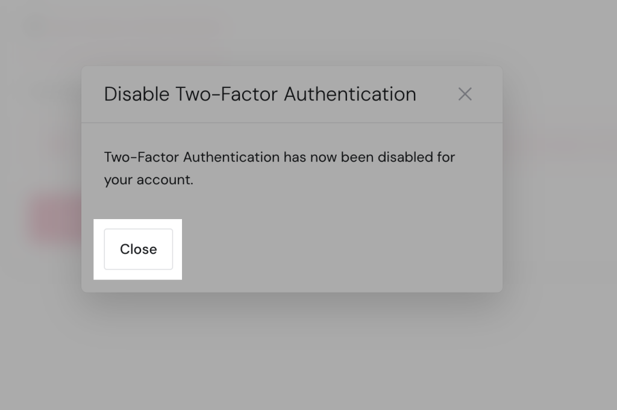
Task: Click the confirmation message about disabled authentication
Action: 279,157
